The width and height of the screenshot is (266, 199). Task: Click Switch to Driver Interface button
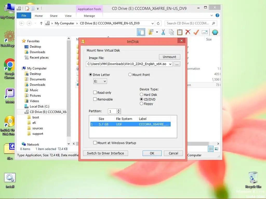105,153
